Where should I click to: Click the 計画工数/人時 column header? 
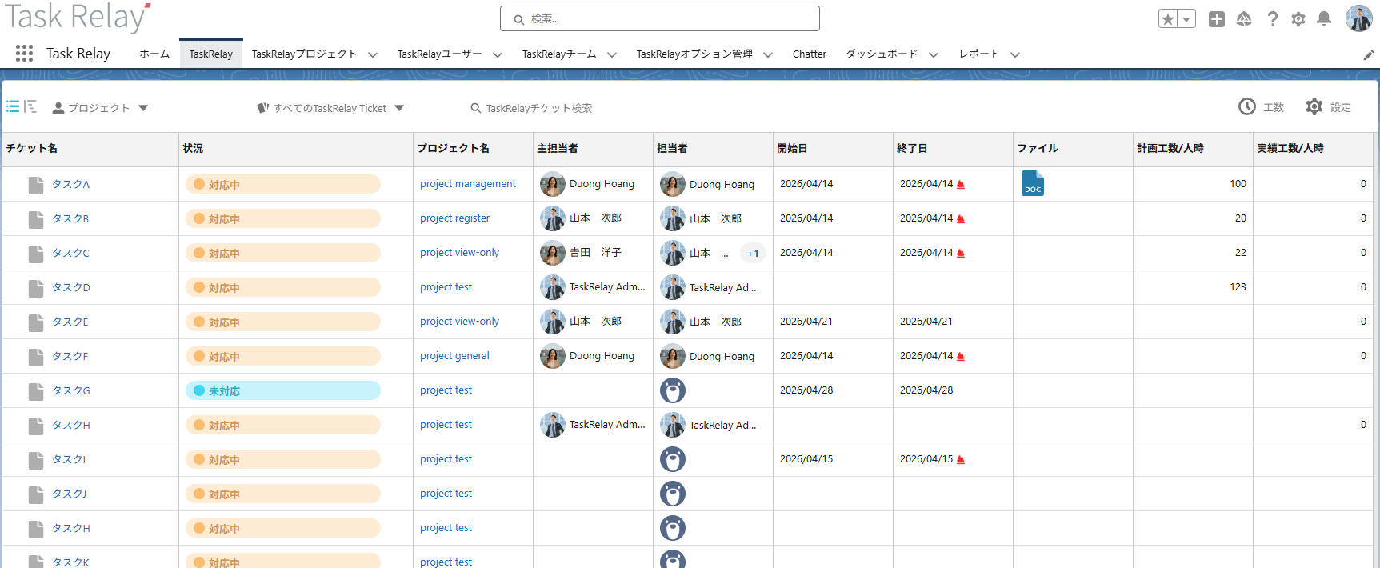(1193, 149)
